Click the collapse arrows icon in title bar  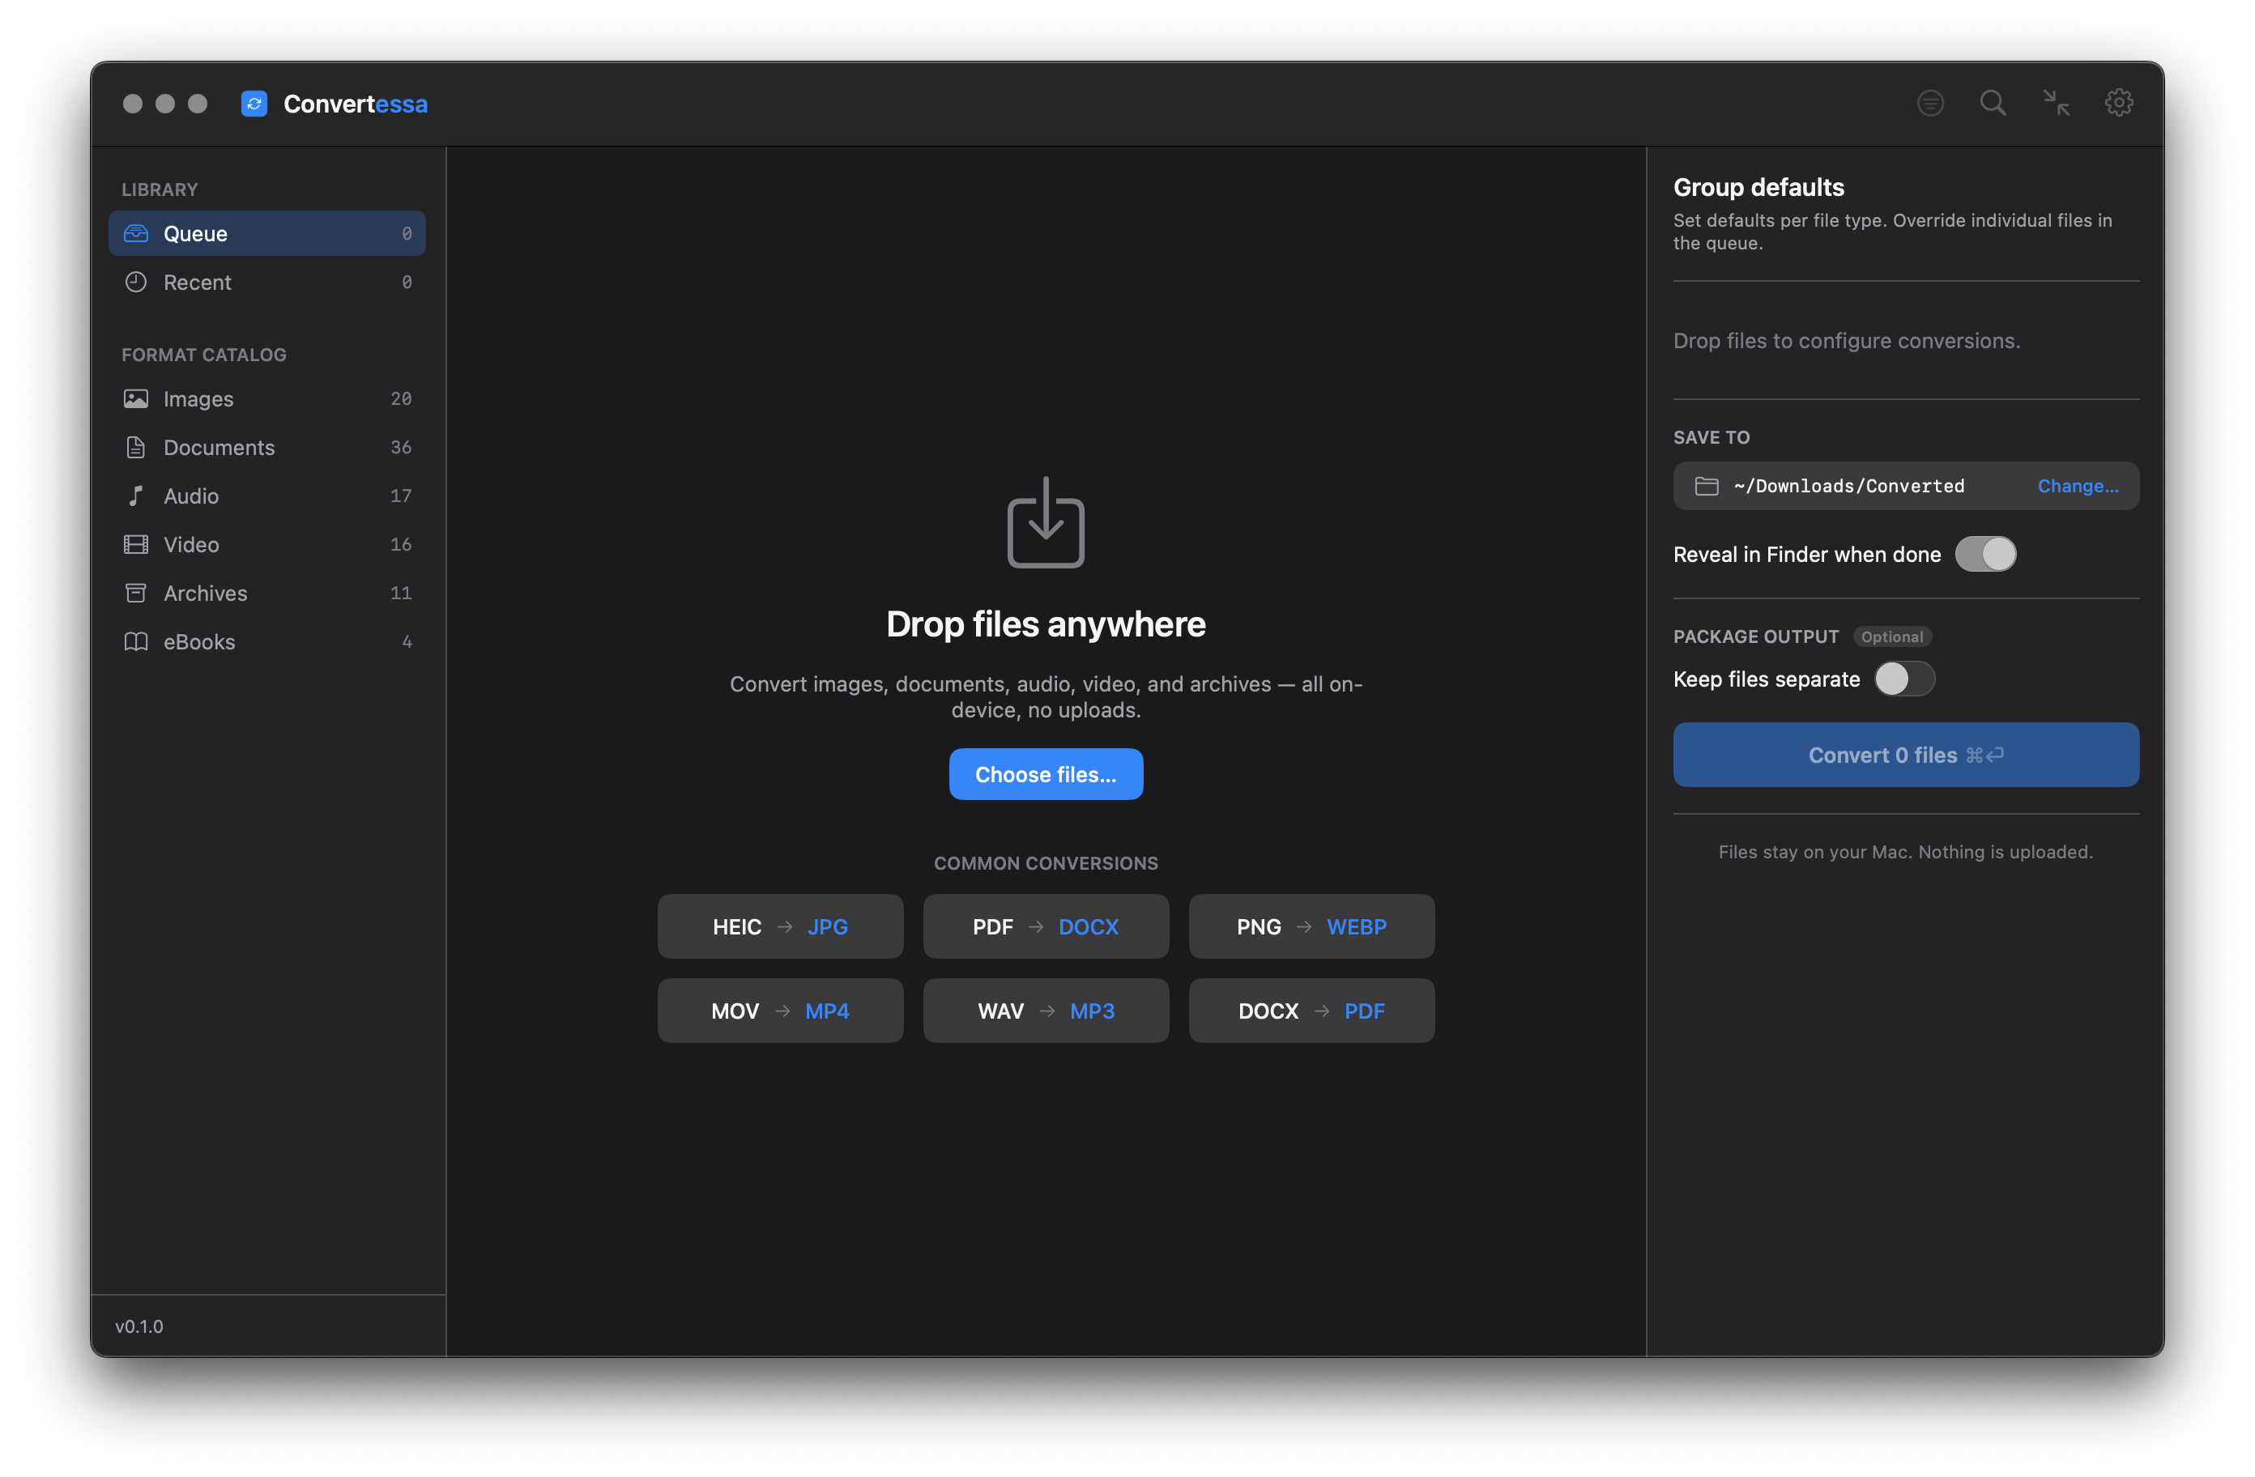tap(2056, 104)
